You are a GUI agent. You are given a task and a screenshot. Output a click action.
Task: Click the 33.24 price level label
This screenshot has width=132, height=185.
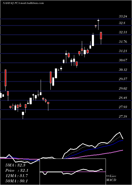coord(123,16)
